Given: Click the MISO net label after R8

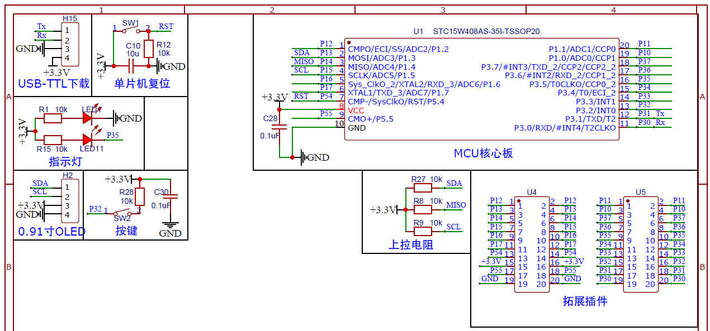Looking at the screenshot, I should 456,205.
